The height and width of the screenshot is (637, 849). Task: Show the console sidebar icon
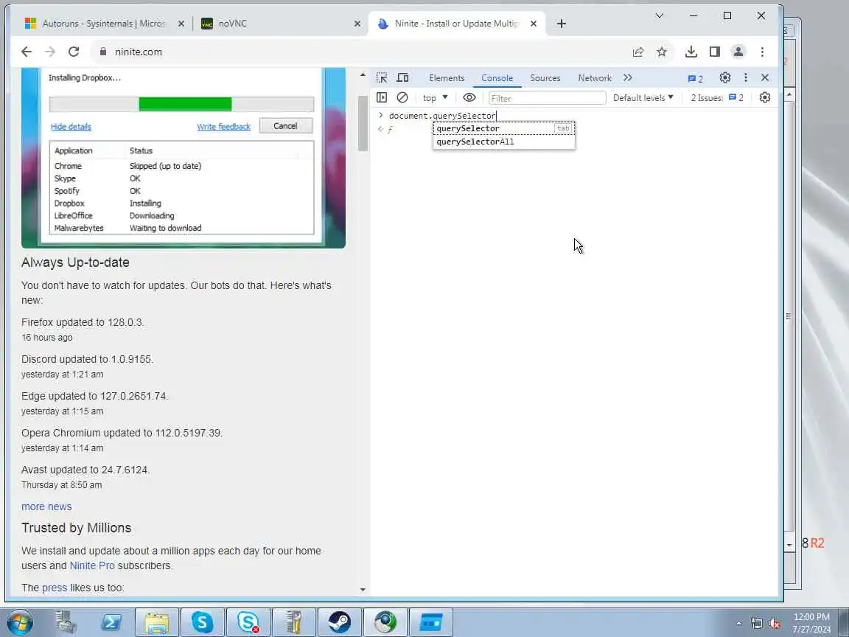pos(382,97)
